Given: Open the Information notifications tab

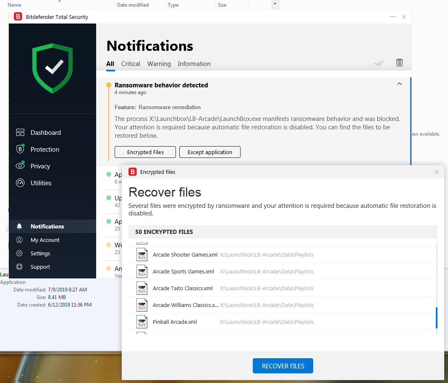Looking at the screenshot, I should [x=194, y=64].
